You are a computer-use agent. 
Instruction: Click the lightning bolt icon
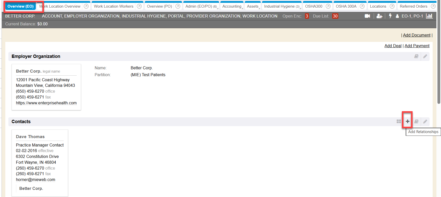tap(390, 16)
